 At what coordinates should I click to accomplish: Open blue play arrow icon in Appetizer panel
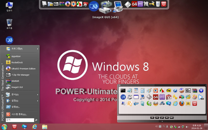(x=201, y=97)
